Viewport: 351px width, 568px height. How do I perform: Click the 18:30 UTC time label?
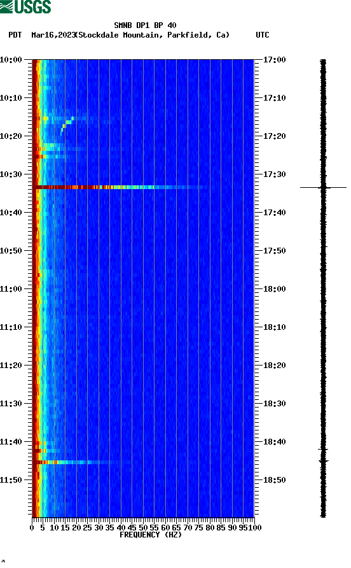274,404
